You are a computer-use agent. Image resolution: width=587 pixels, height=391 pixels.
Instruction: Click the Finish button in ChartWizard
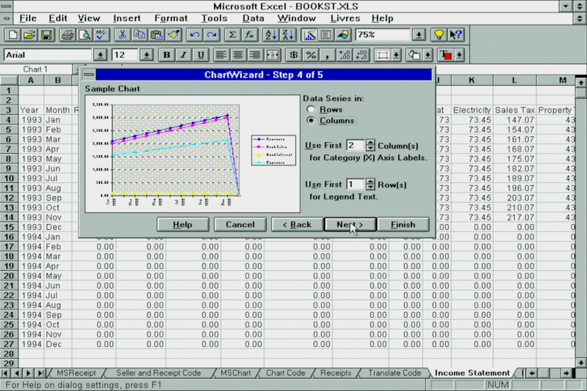click(402, 225)
